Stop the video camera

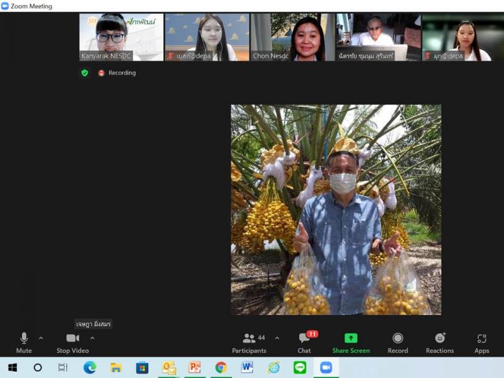pos(72,343)
